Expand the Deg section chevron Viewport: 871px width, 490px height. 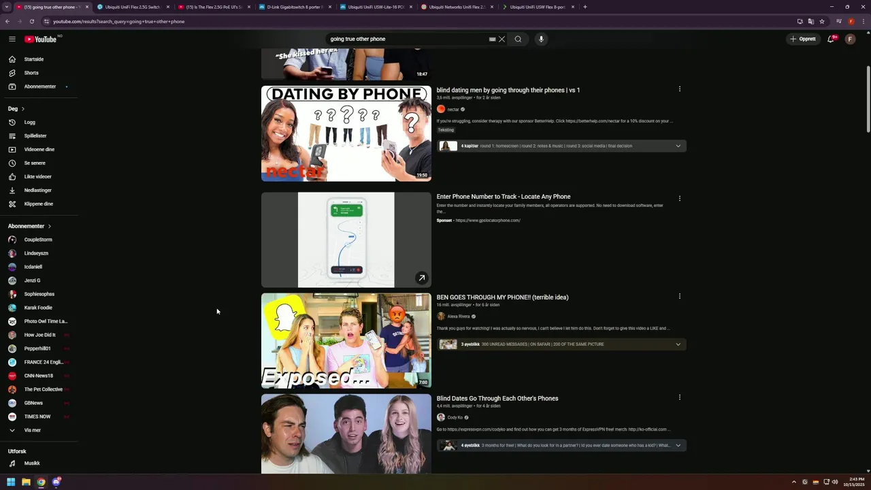22,109
